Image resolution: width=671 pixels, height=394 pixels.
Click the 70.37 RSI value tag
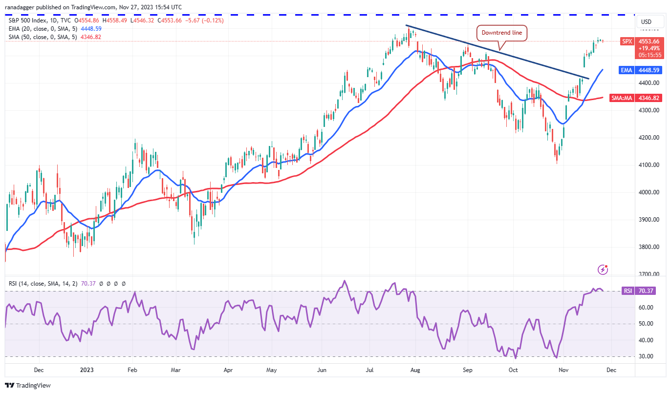tap(646, 291)
